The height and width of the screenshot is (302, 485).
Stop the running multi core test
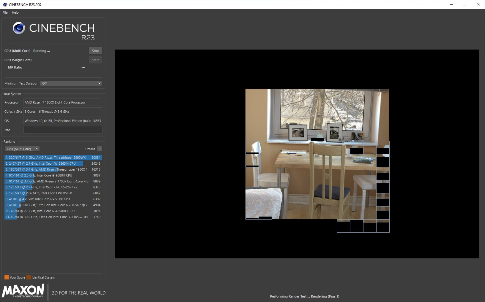95,51
